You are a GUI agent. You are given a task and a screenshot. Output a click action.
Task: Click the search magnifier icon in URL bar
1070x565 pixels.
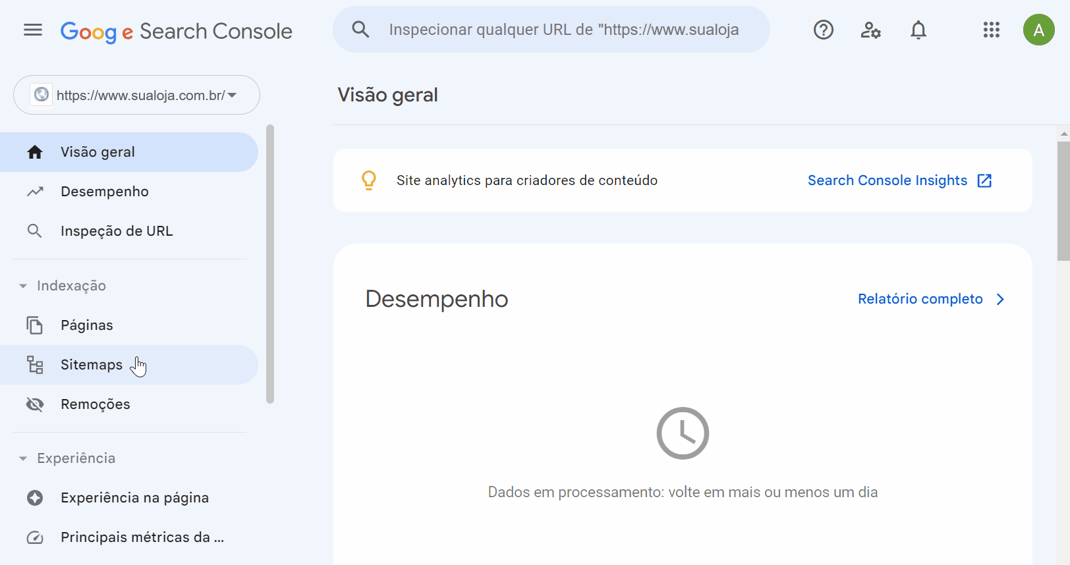click(360, 30)
